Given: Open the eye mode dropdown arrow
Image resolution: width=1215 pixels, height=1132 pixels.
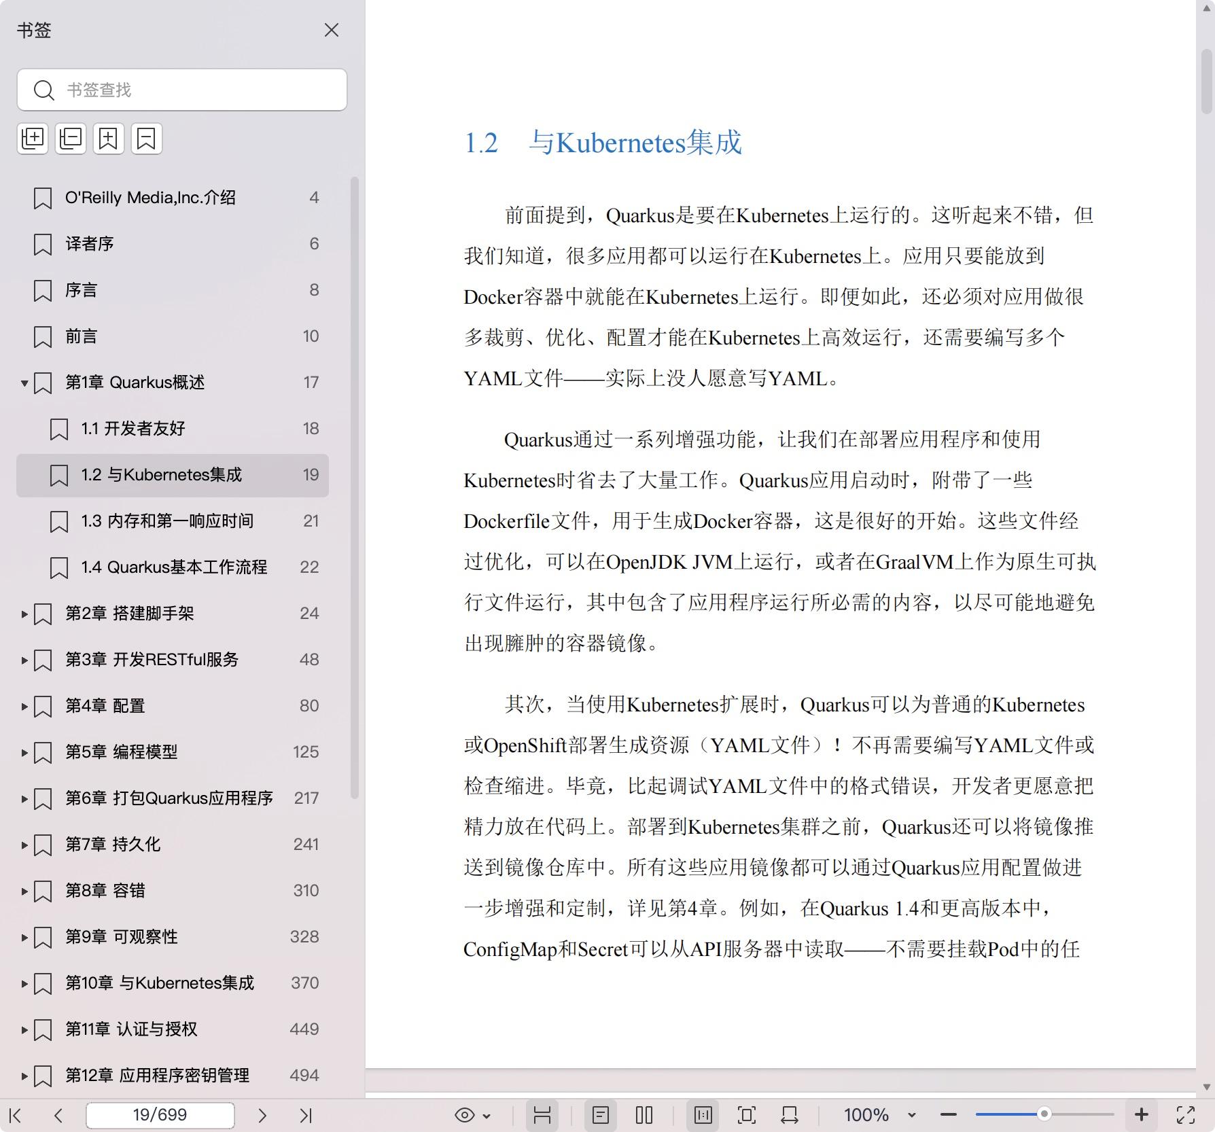Looking at the screenshot, I should pyautogui.click(x=487, y=1116).
